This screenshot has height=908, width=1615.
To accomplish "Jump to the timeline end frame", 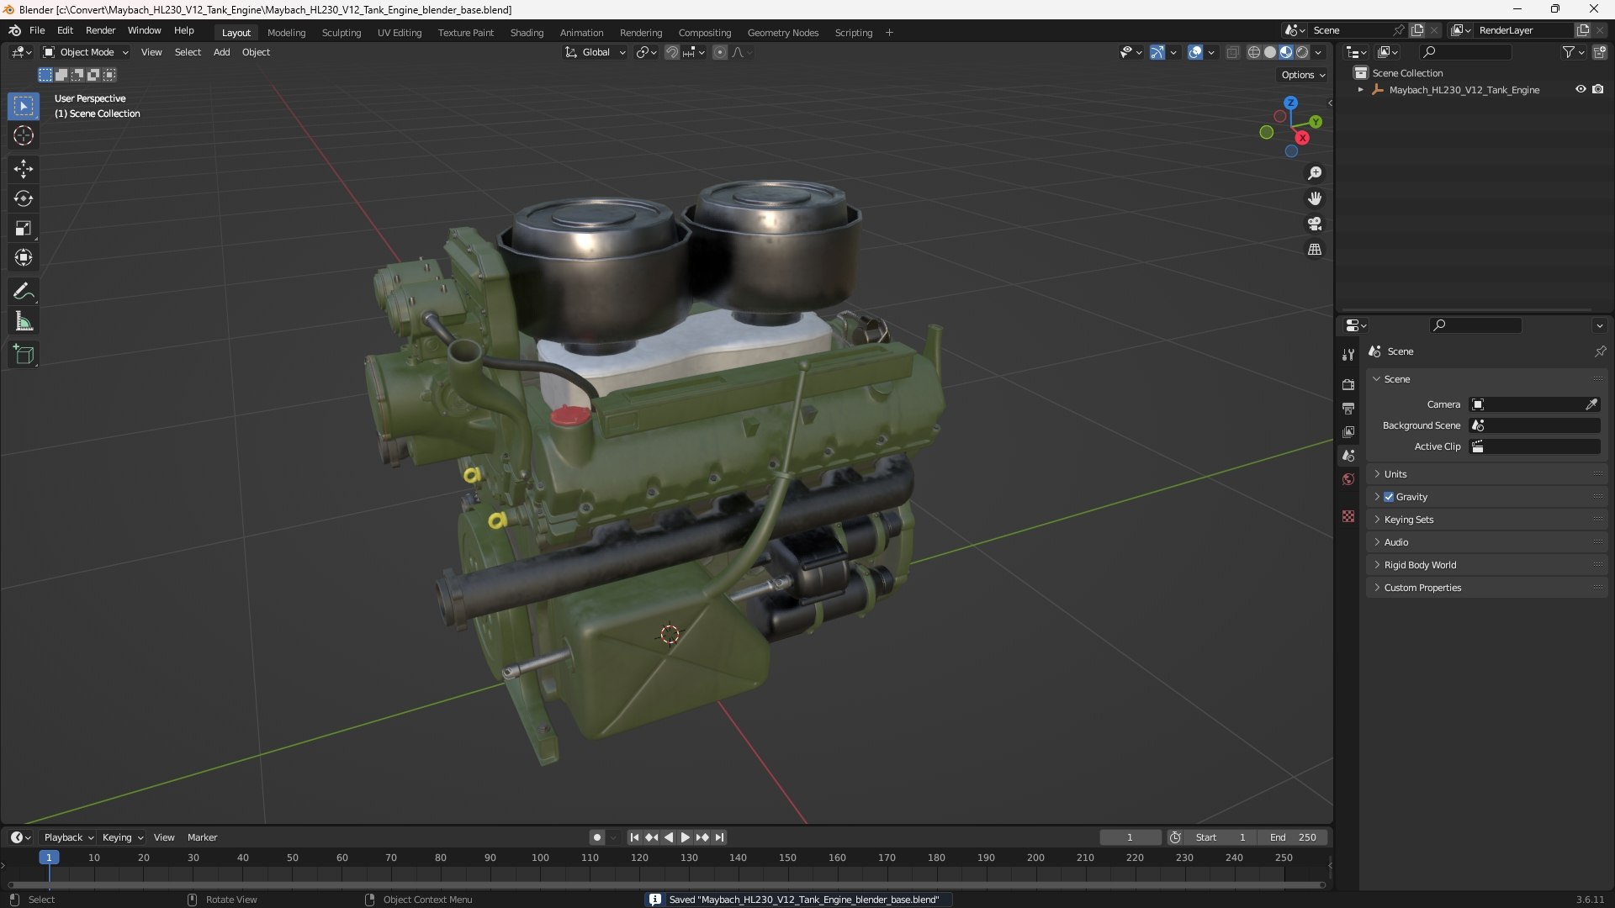I will [x=719, y=837].
